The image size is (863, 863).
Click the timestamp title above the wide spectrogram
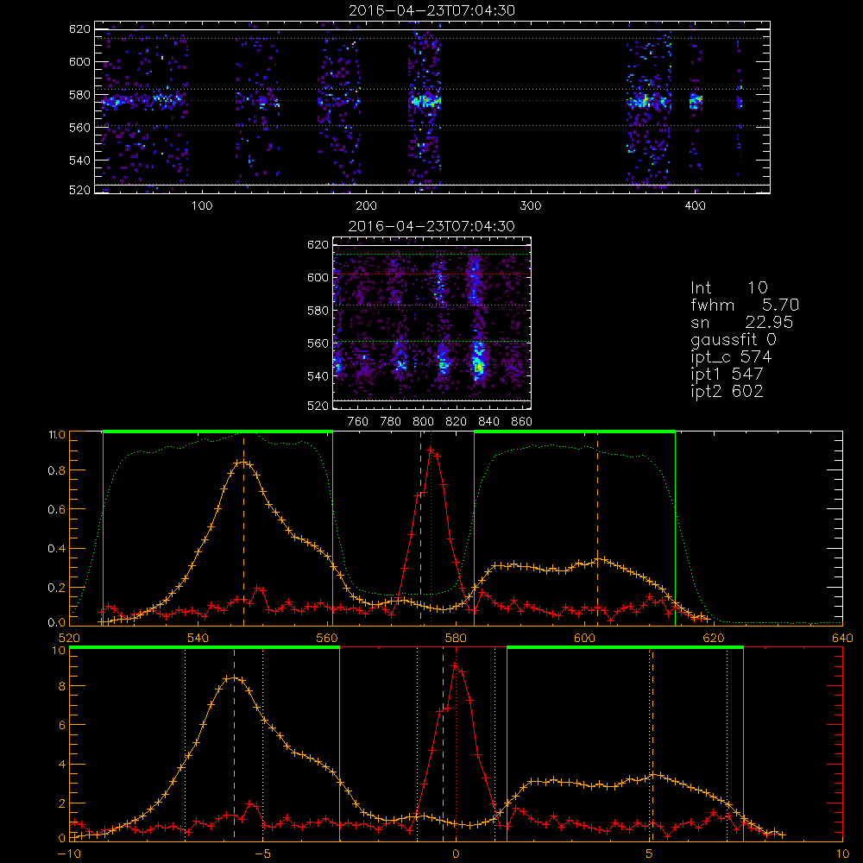click(x=432, y=10)
